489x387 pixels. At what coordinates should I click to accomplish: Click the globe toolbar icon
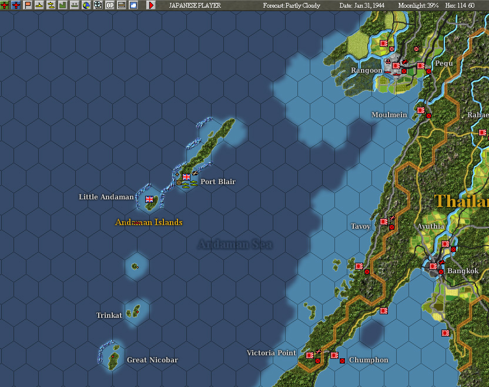point(86,5)
